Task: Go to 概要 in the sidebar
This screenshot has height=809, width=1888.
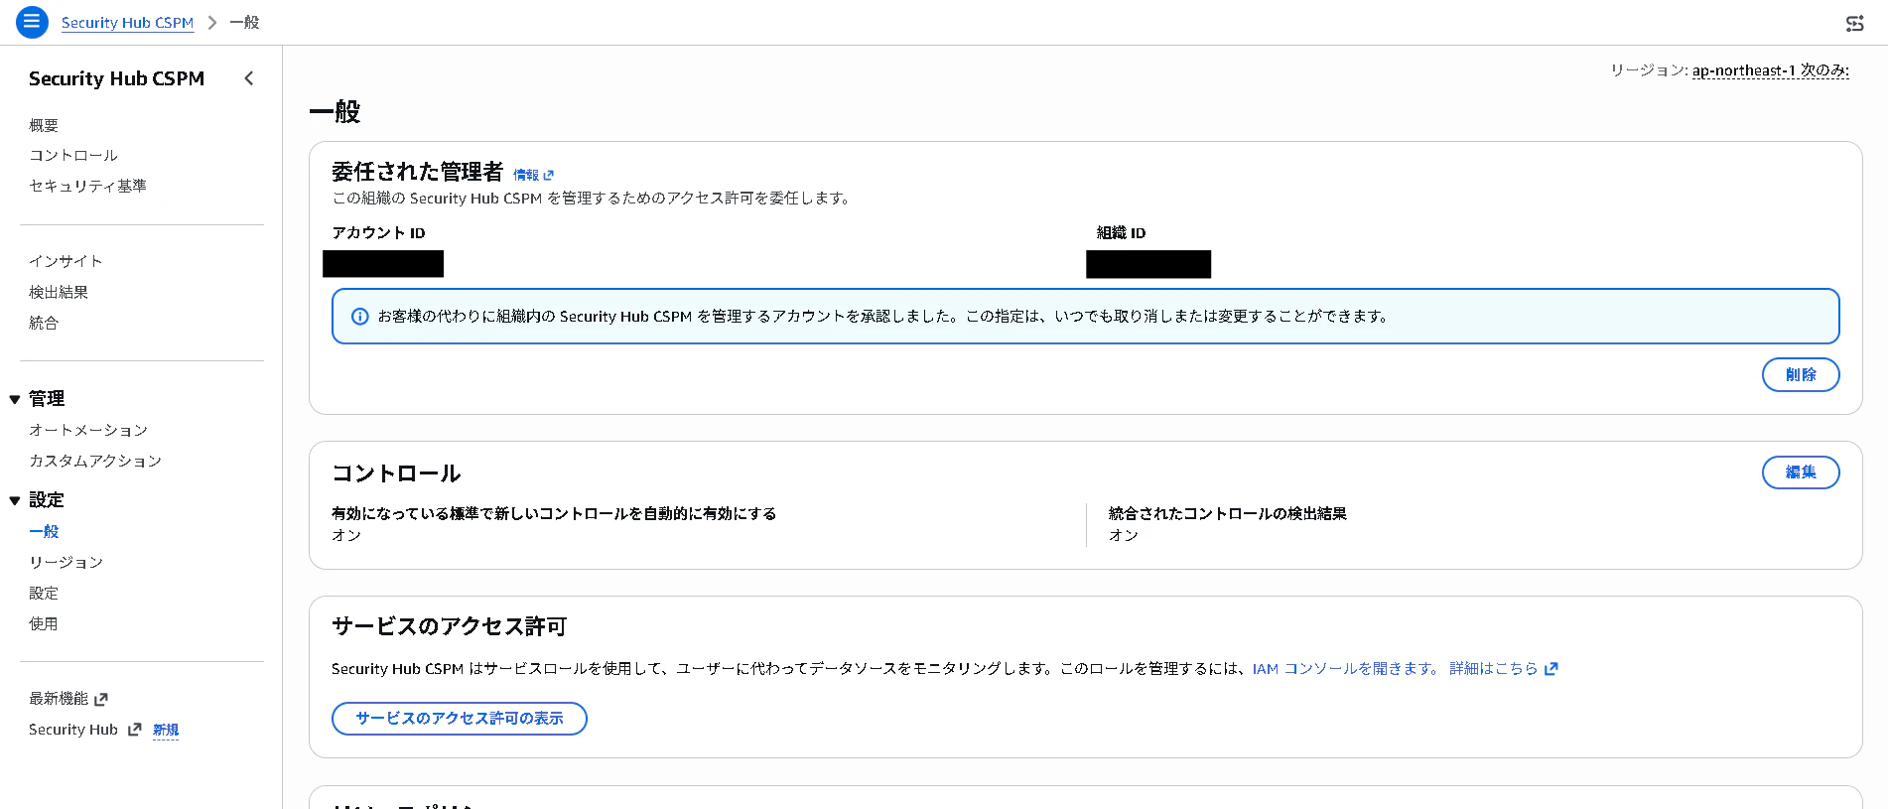Action: tap(44, 125)
